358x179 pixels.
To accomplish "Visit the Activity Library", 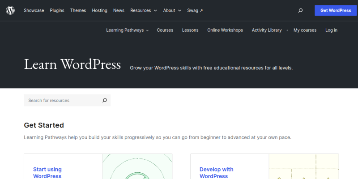I will [267, 30].
